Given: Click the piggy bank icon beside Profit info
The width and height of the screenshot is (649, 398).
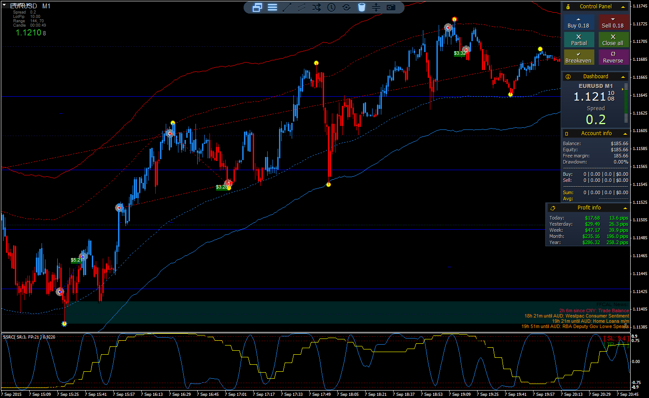Looking at the screenshot, I should 553,208.
